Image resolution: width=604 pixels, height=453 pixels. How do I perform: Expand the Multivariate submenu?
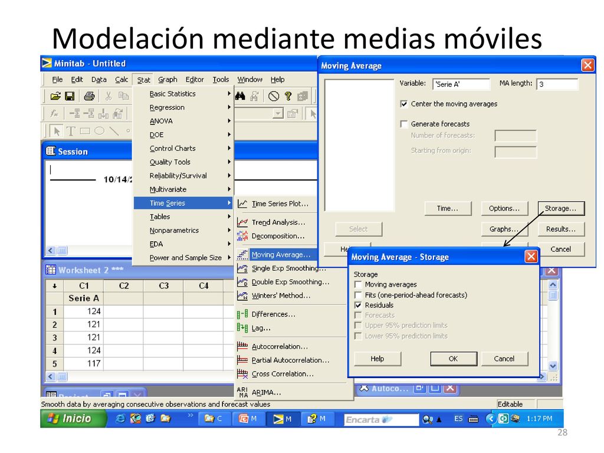[x=183, y=189]
